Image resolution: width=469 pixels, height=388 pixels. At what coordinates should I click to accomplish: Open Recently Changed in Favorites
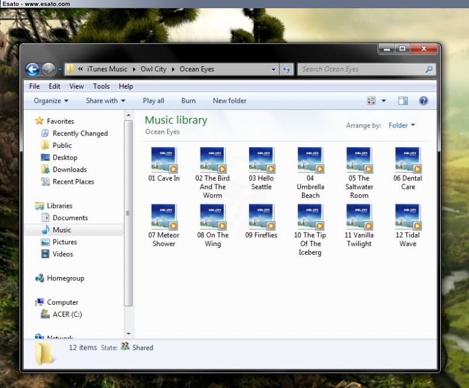80,133
